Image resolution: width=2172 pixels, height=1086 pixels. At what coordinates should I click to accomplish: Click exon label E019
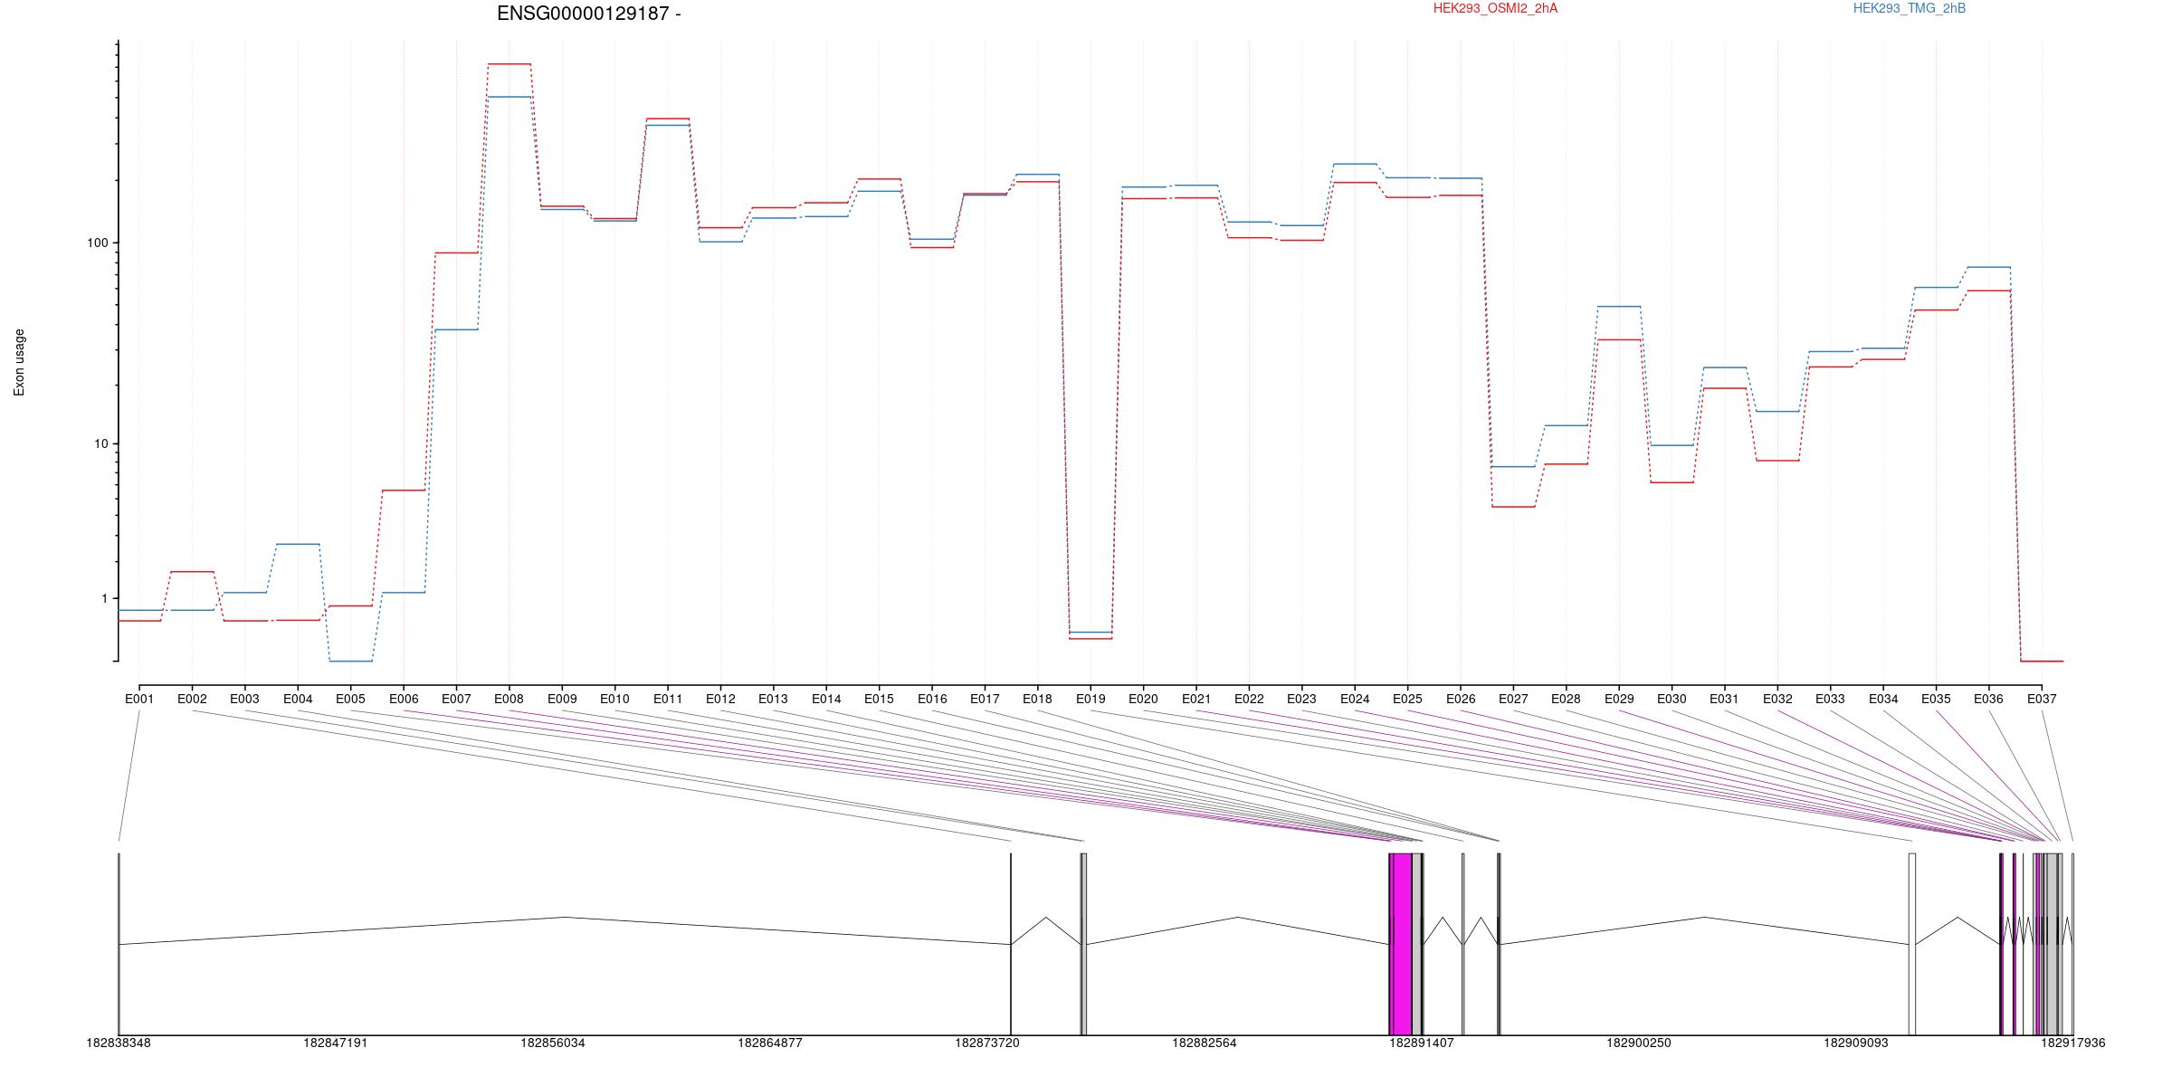pyautogui.click(x=1091, y=699)
